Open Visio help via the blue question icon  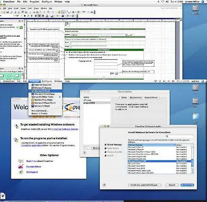(92, 12)
